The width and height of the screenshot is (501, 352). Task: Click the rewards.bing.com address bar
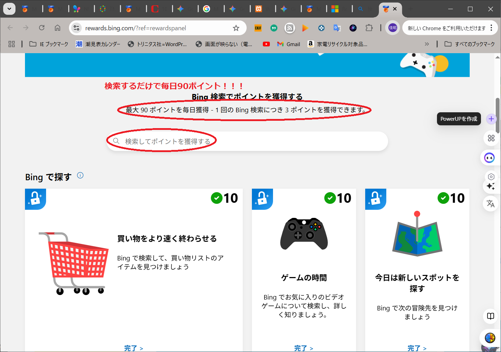point(158,28)
